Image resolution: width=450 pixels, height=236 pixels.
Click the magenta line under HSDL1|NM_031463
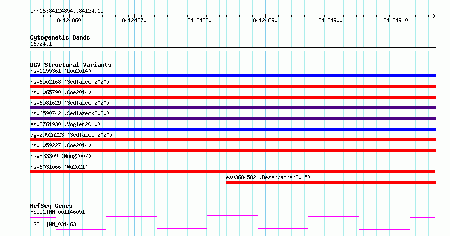(x=233, y=229)
